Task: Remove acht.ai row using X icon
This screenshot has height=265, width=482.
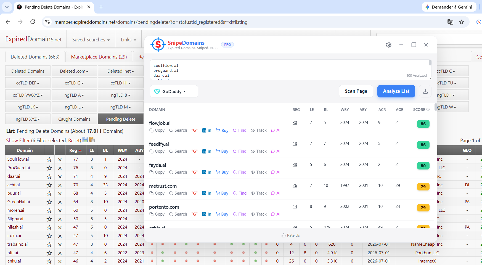Action: click(60, 185)
